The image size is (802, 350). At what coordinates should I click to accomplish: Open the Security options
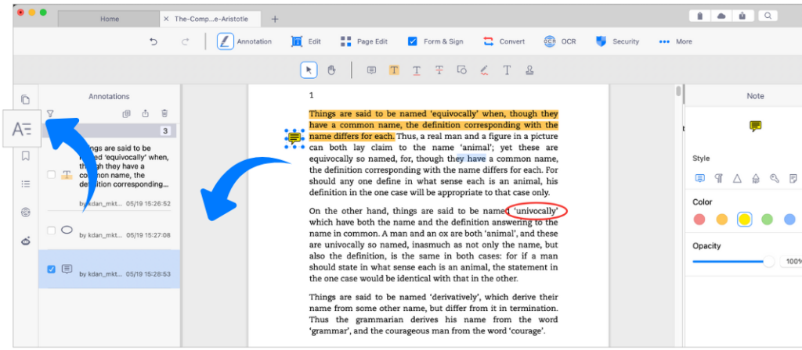[x=617, y=42]
